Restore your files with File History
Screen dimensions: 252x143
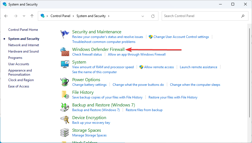pos(173,97)
